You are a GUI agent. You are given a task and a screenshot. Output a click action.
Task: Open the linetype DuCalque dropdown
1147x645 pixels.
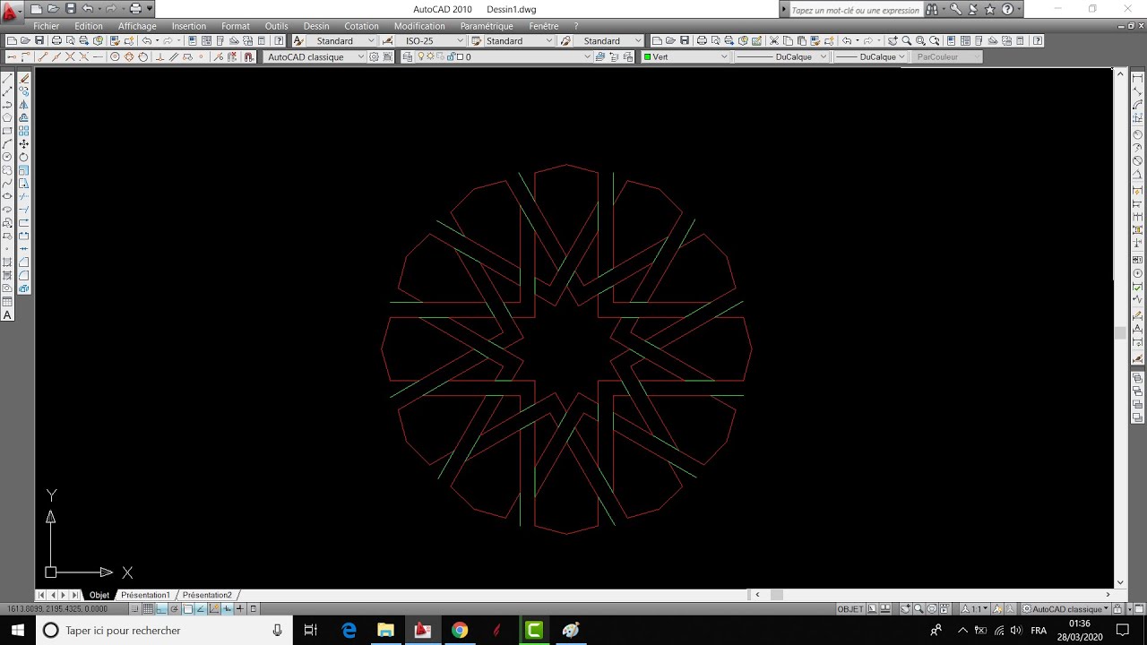tap(781, 56)
